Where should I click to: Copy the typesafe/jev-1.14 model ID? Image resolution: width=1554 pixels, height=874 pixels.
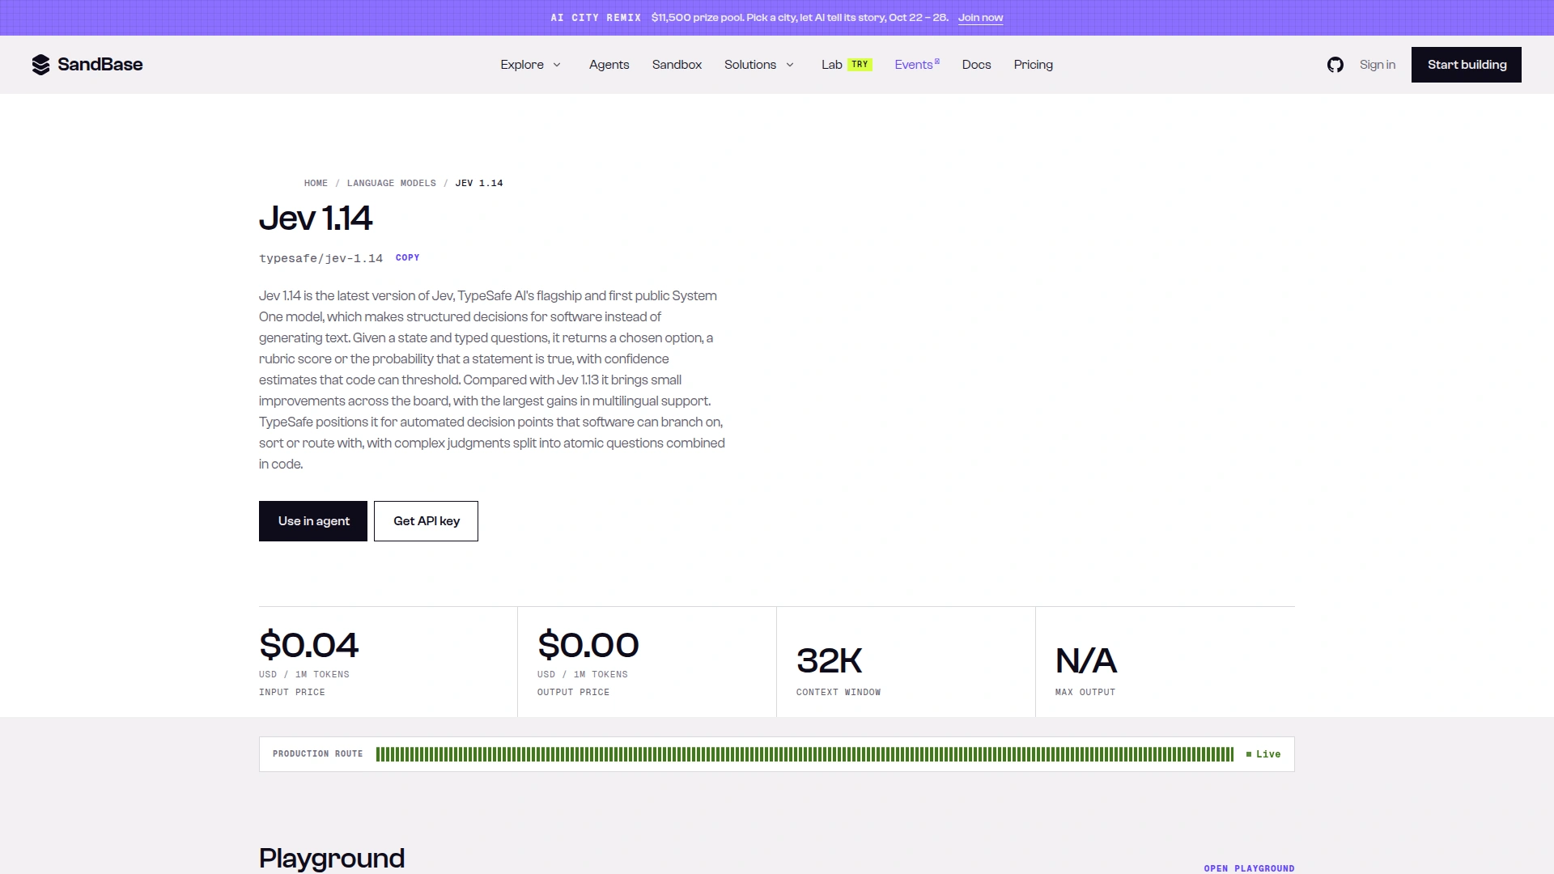click(x=407, y=258)
